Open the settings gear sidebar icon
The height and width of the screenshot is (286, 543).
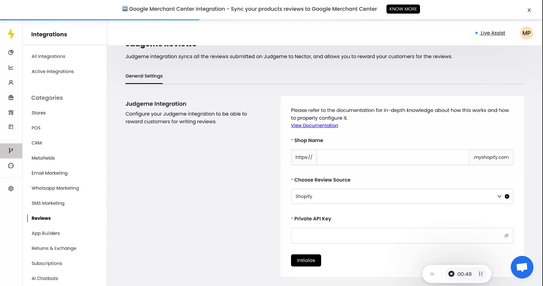pyautogui.click(x=11, y=188)
